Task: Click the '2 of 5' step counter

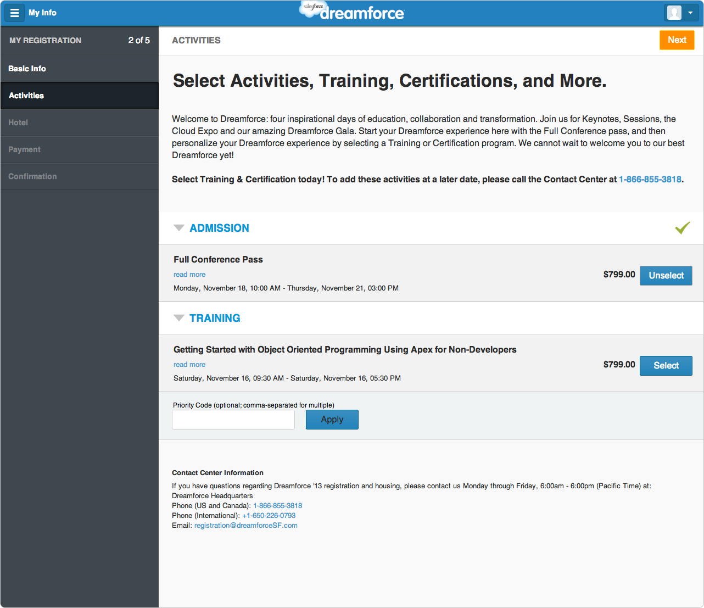Action: tap(139, 41)
